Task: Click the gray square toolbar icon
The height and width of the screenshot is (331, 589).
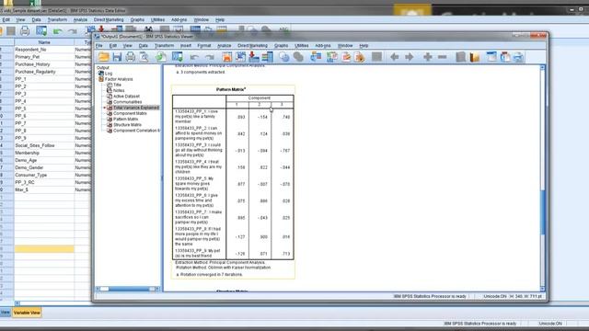Action: [x=376, y=57]
